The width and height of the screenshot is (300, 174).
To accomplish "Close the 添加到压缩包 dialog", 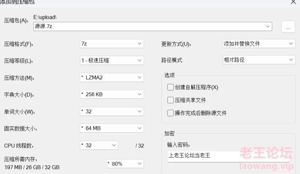I will [293, 2].
